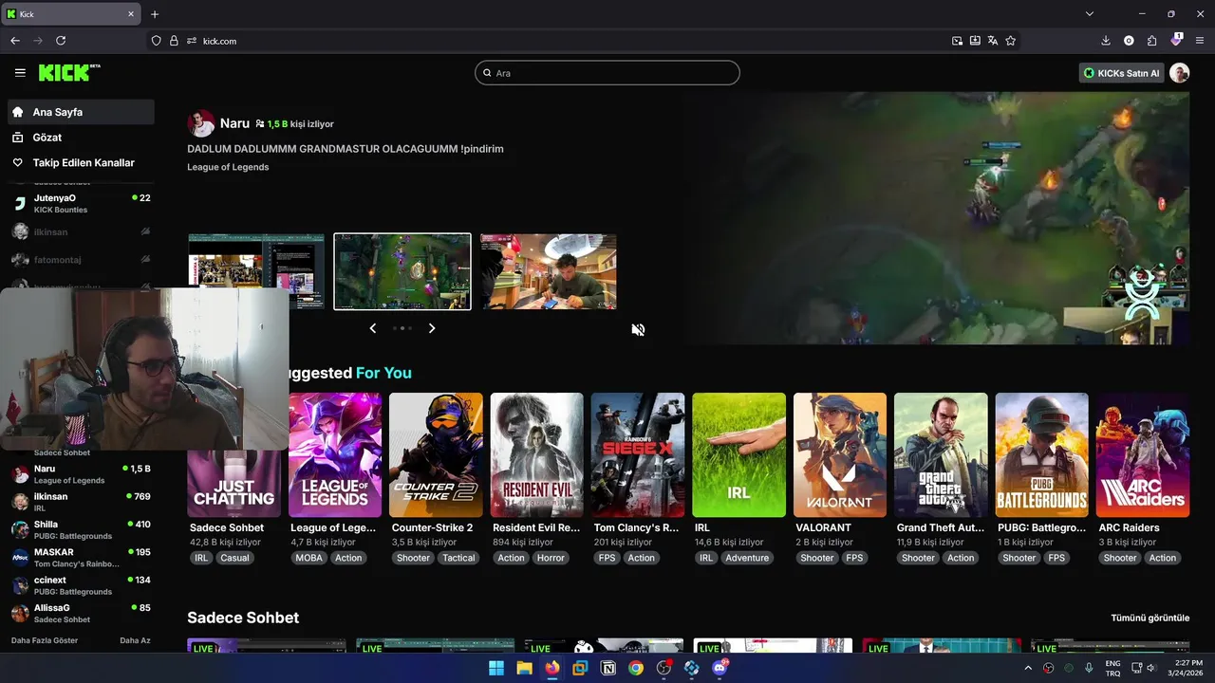Click the Horror tag under Resident Evil
The height and width of the screenshot is (683, 1215).
[551, 558]
